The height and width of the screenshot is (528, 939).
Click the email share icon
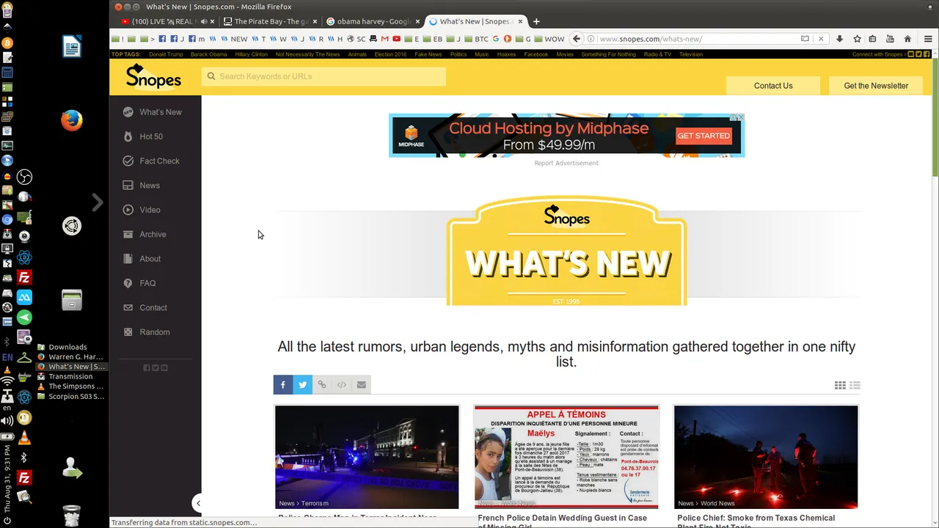pyautogui.click(x=362, y=385)
